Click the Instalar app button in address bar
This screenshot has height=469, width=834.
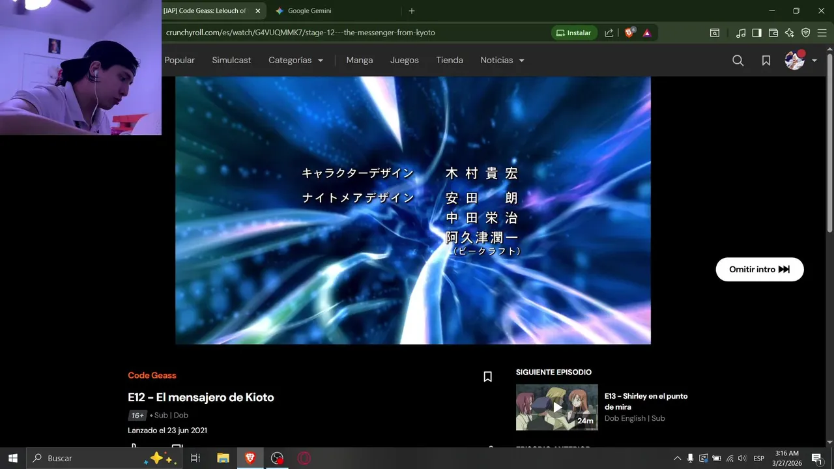tap(574, 33)
